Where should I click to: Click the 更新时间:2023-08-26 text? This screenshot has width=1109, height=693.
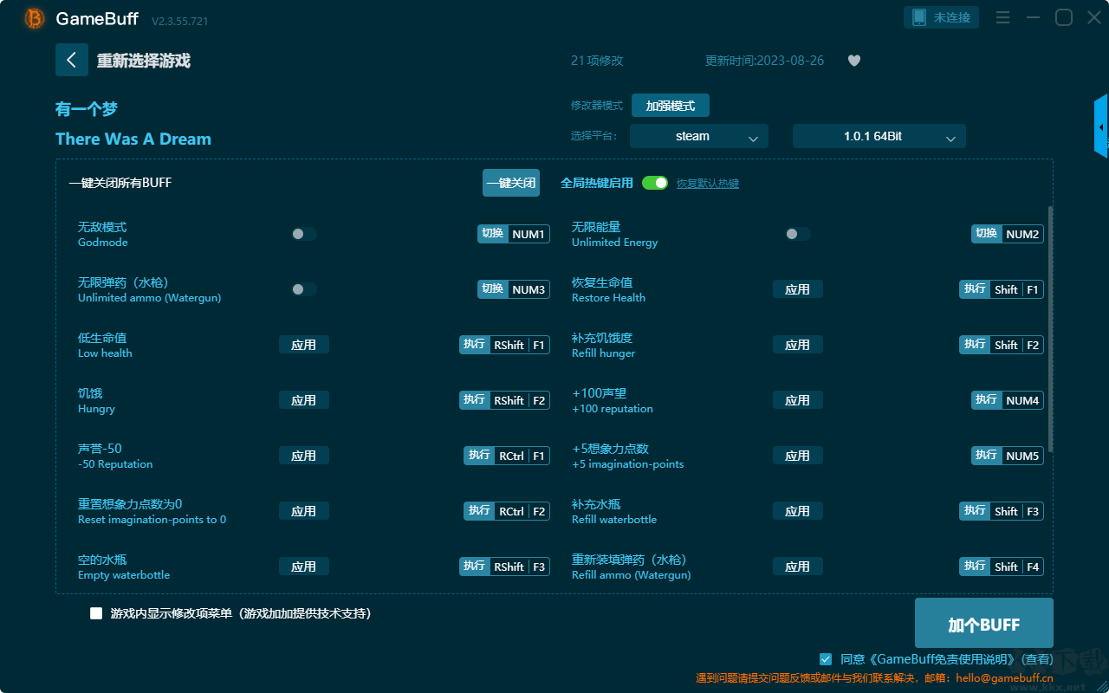click(765, 61)
